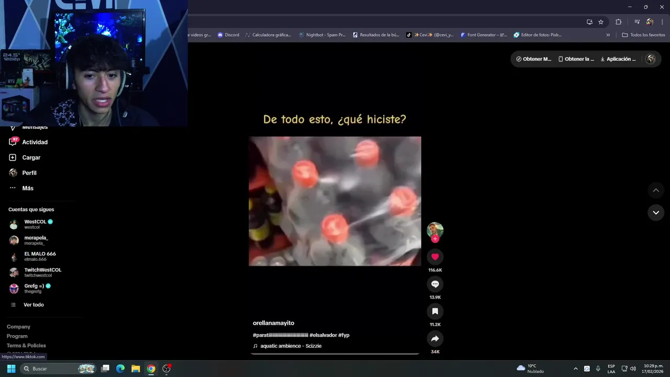This screenshot has width=670, height=377.
Task: Open the Chrome three-dot menu
Action: [x=662, y=22]
